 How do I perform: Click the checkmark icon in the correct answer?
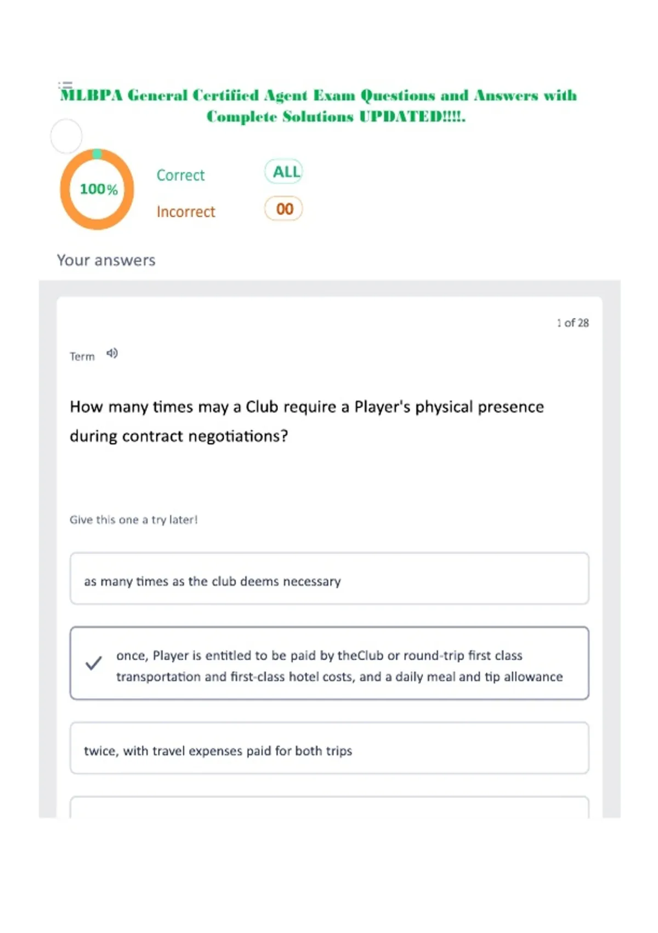[94, 663]
